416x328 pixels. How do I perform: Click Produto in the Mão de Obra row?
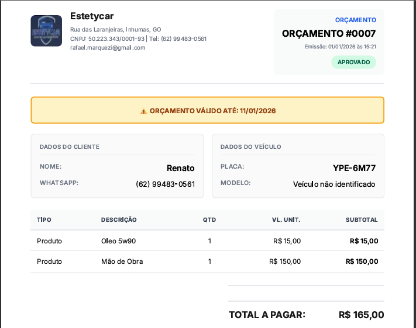pyautogui.click(x=49, y=261)
